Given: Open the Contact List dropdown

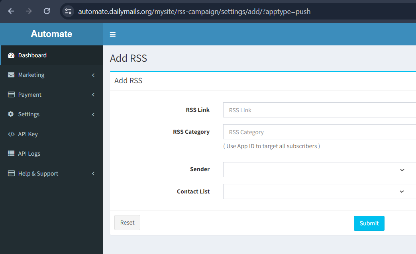Looking at the screenshot, I should click(319, 191).
